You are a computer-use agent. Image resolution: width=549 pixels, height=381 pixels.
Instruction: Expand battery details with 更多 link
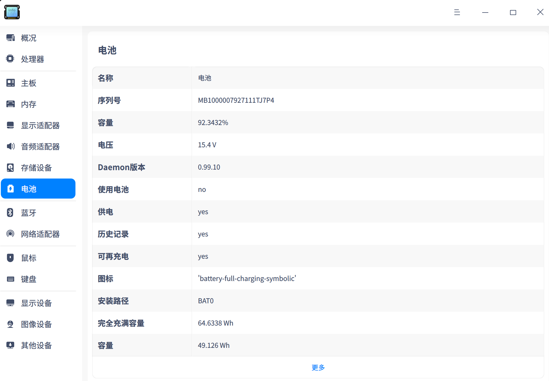318,368
